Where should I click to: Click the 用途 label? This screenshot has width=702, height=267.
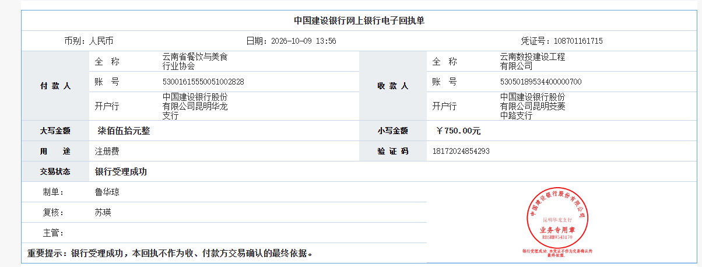coord(55,152)
